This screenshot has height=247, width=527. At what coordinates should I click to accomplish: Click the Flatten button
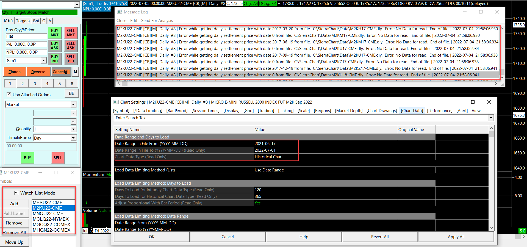pyautogui.click(x=15, y=72)
